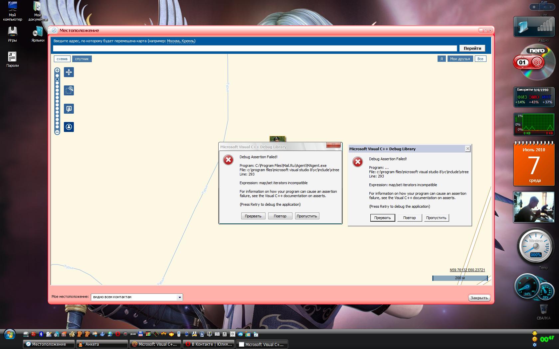Switch to В Контакте Opera taskbar button
The image size is (559, 349).
[x=209, y=344]
